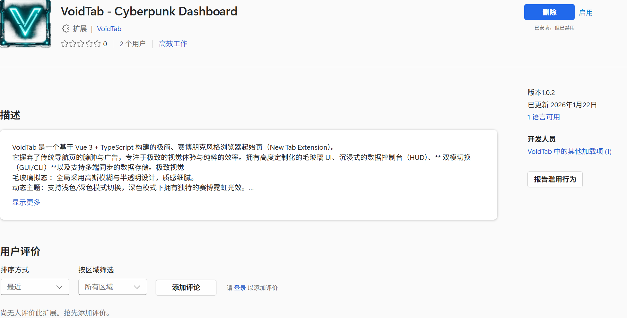Click the third rating star
The height and width of the screenshot is (318, 627).
point(81,44)
